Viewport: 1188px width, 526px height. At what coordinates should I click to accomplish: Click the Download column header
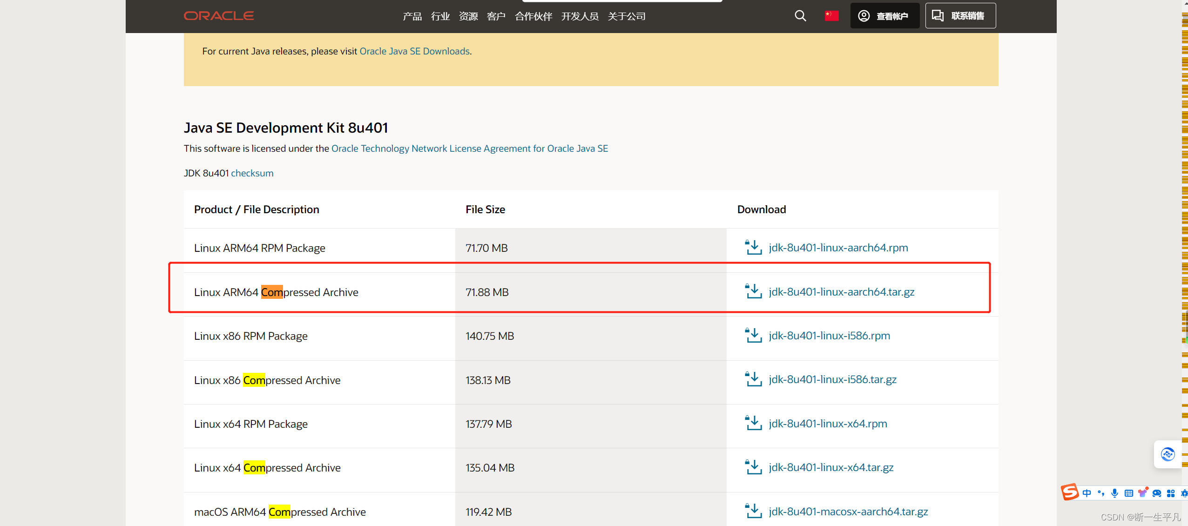762,209
